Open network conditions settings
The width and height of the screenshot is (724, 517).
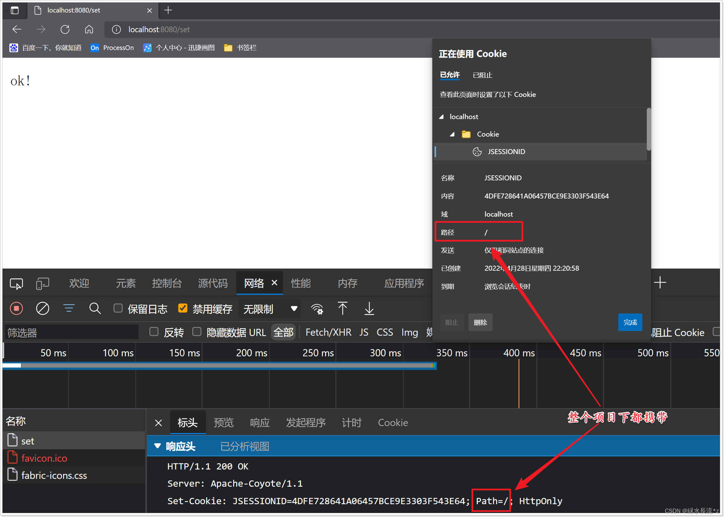317,309
